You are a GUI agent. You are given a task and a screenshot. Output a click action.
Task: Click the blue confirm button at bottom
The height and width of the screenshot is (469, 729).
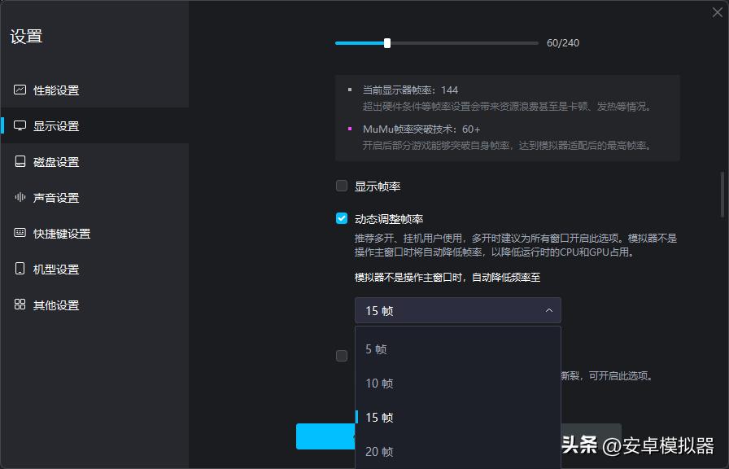tap(327, 436)
